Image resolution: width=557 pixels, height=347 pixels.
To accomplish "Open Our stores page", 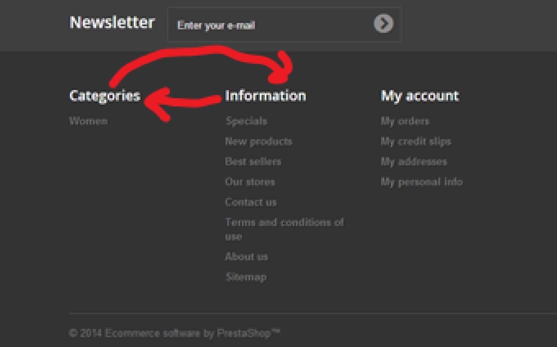I will [250, 182].
